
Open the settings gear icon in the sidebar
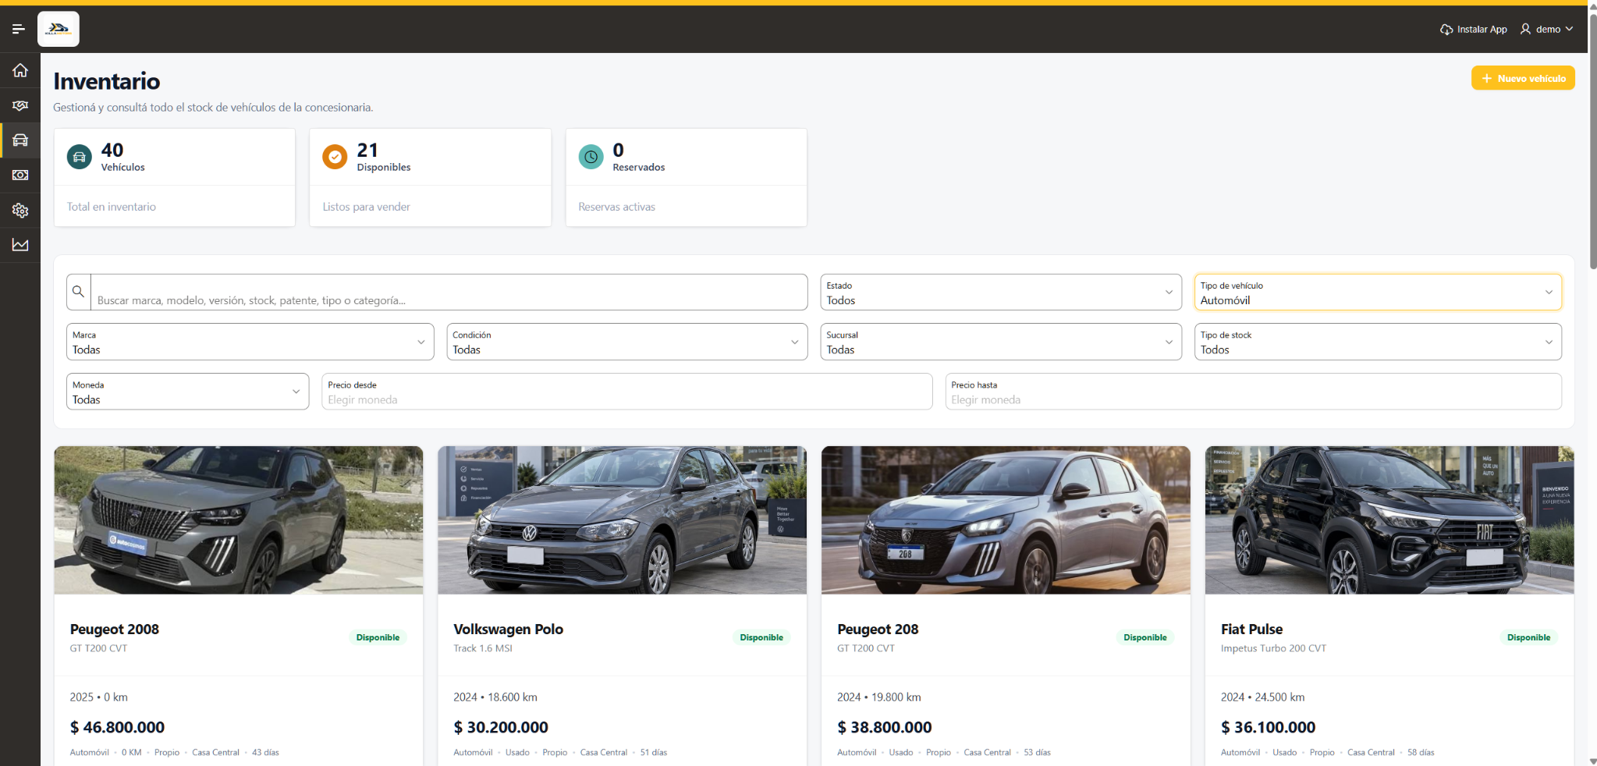[x=20, y=211]
